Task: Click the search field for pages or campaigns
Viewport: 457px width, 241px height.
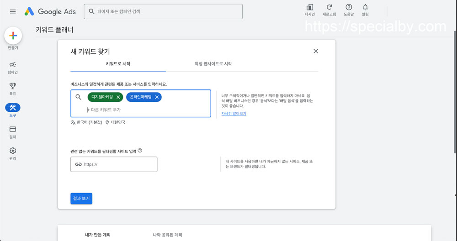Action: pos(163,11)
